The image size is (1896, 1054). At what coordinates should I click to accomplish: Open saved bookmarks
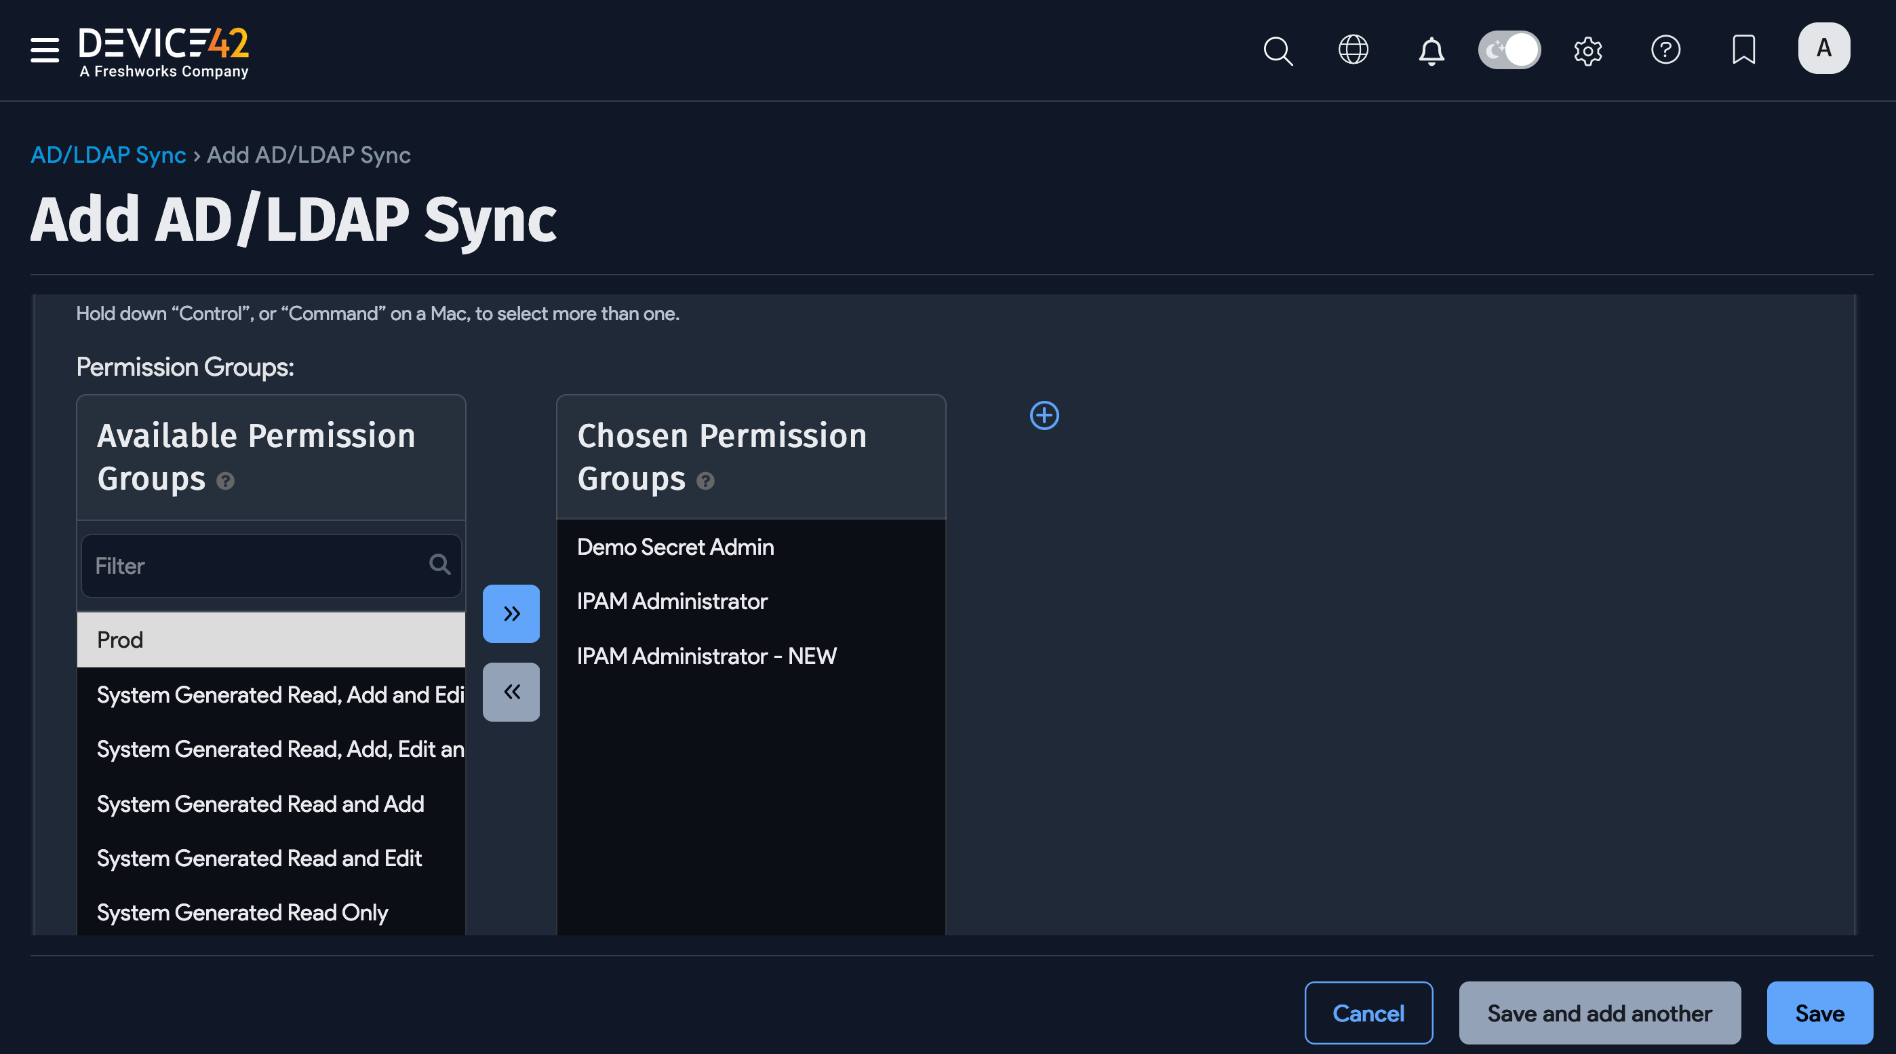coord(1743,50)
